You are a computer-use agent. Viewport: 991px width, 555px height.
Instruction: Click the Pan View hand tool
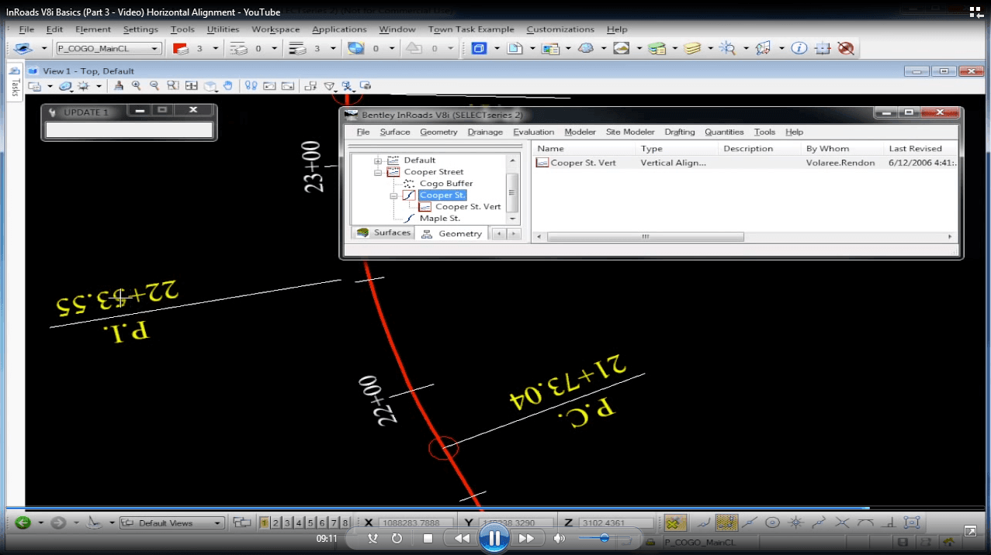coord(228,86)
